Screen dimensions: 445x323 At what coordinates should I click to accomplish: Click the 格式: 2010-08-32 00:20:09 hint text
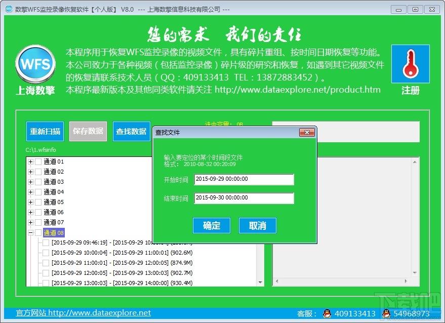click(x=200, y=164)
